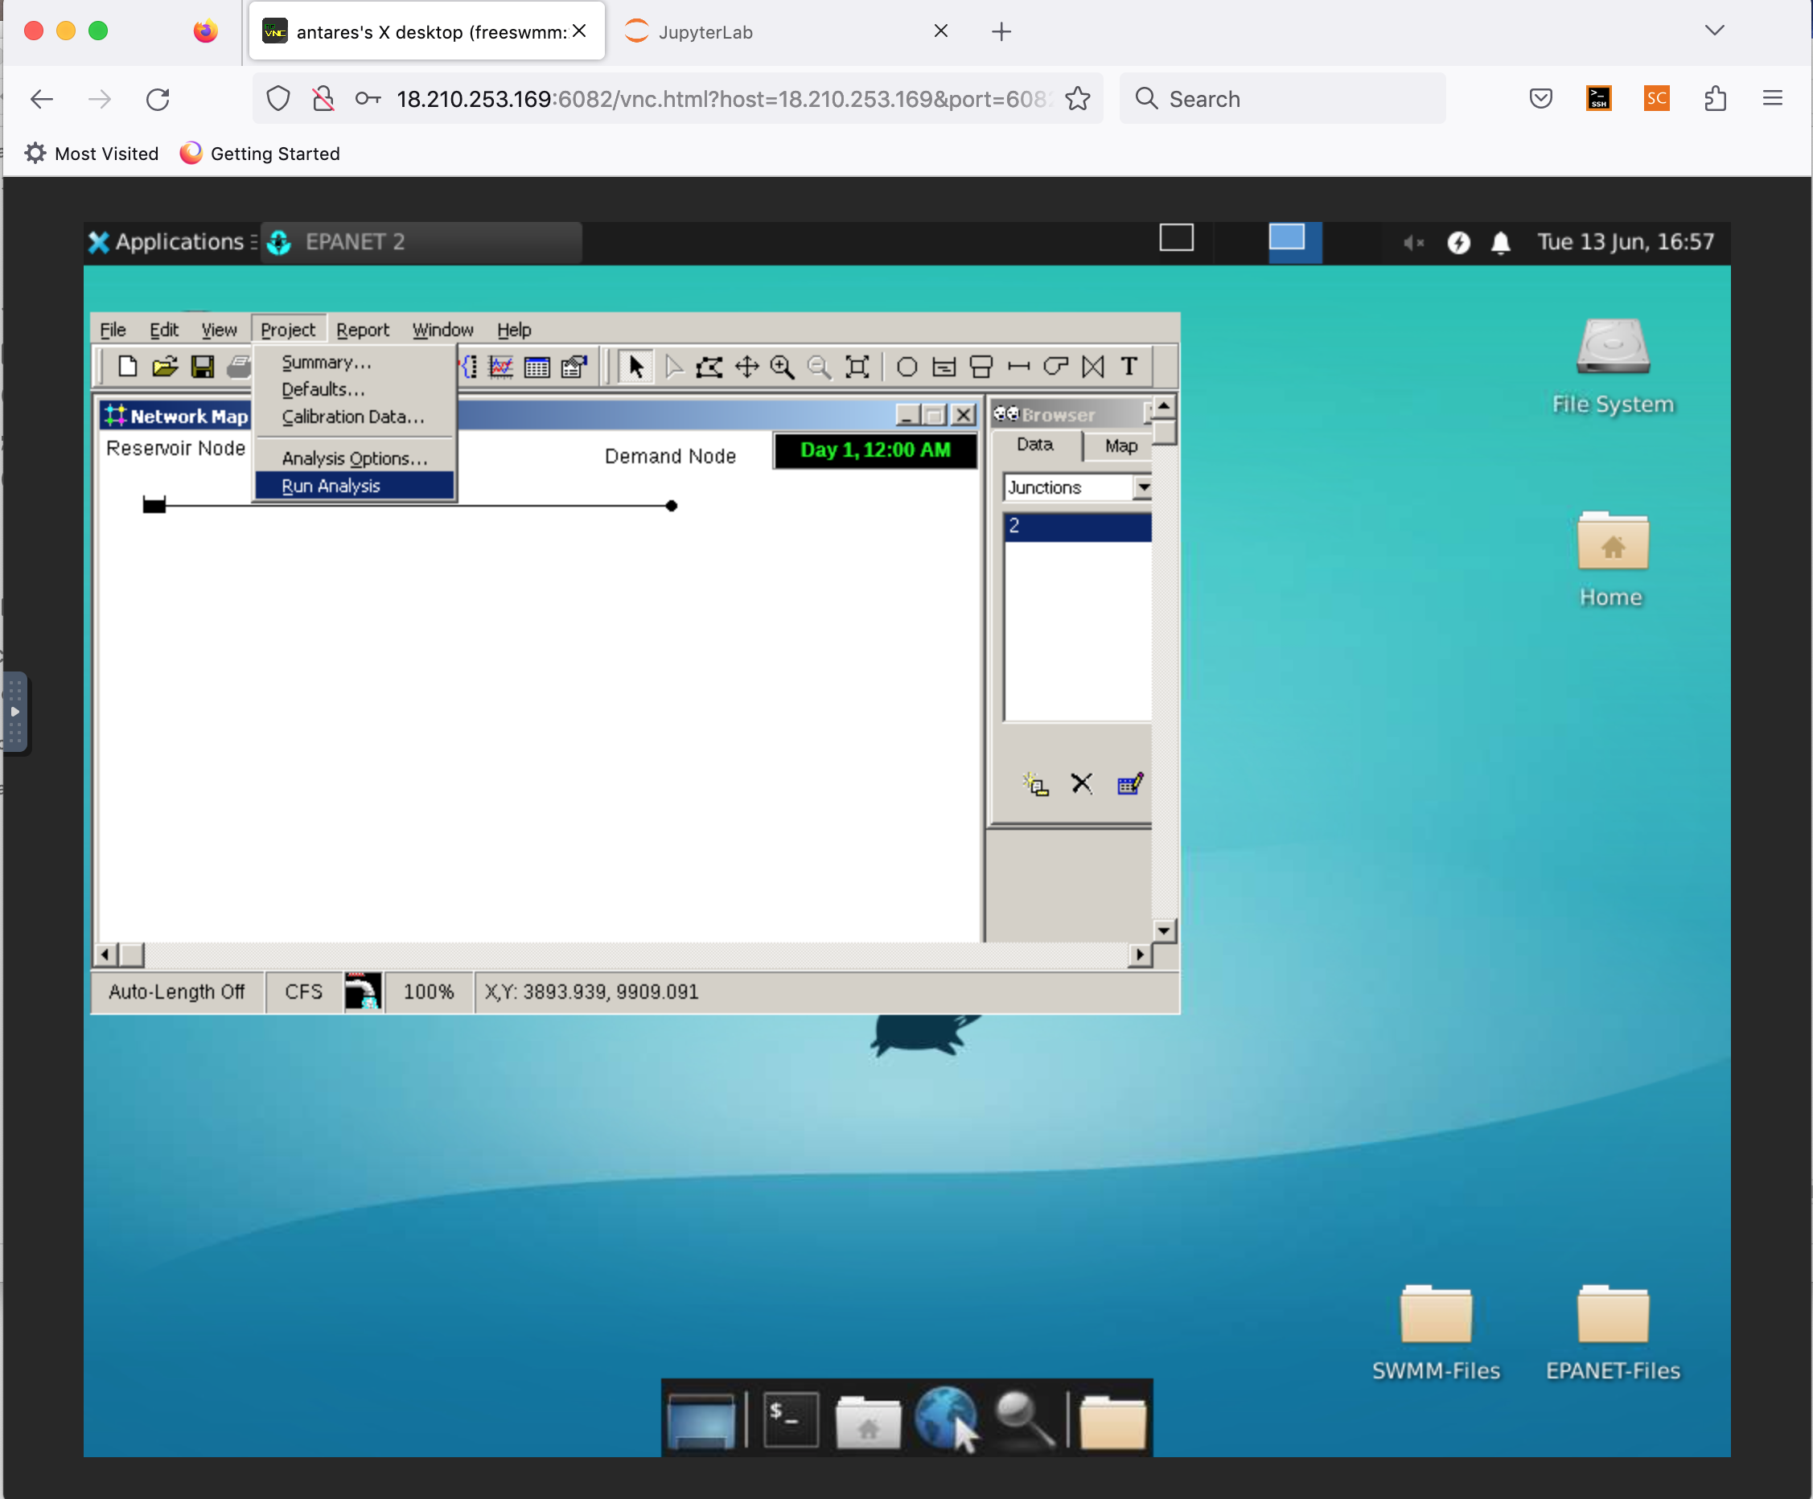Choose Summary... from Project menu
The height and width of the screenshot is (1499, 1813).
pos(354,363)
